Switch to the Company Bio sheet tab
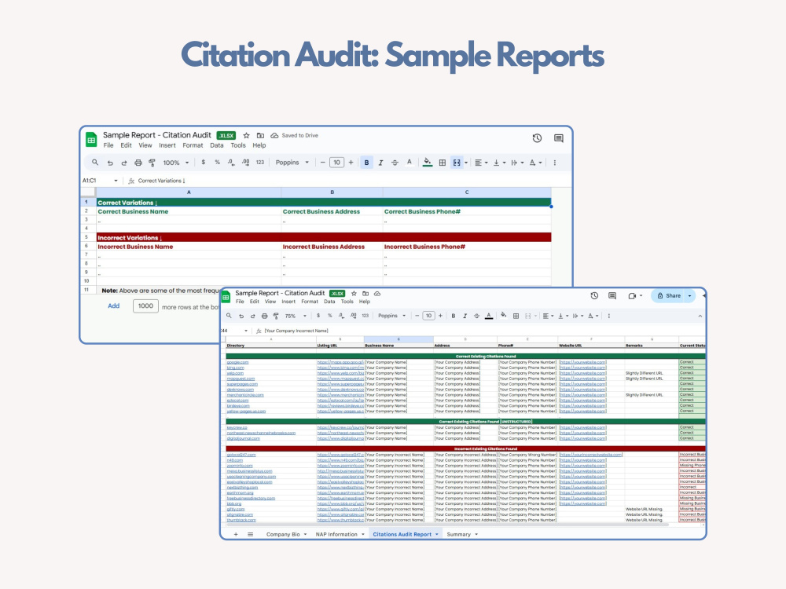Image resolution: width=786 pixels, height=589 pixels. point(283,534)
